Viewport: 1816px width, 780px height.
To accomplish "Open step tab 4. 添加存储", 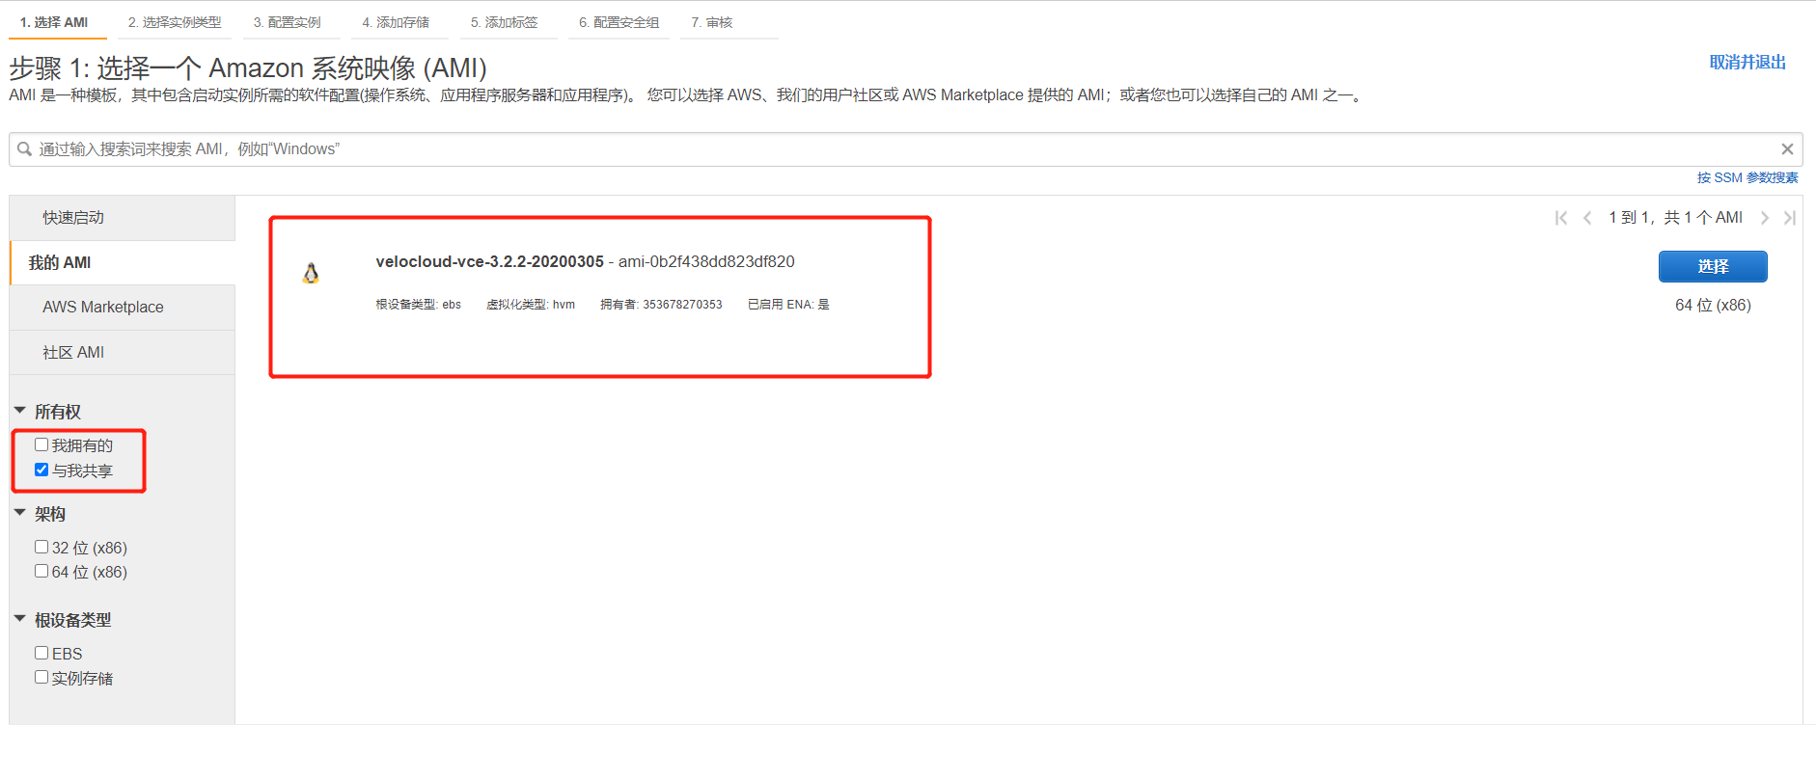I will coord(396,22).
